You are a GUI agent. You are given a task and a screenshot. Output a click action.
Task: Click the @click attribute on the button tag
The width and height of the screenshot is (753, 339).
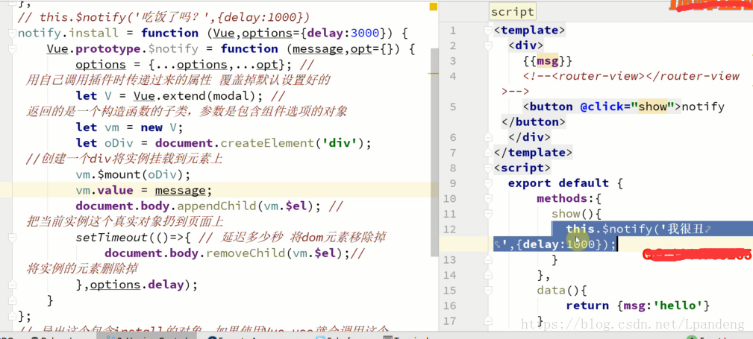point(605,107)
